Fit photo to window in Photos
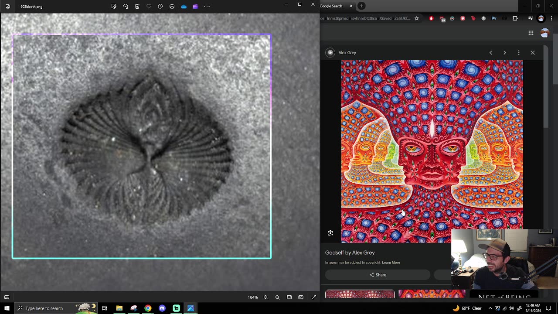 pos(289,297)
